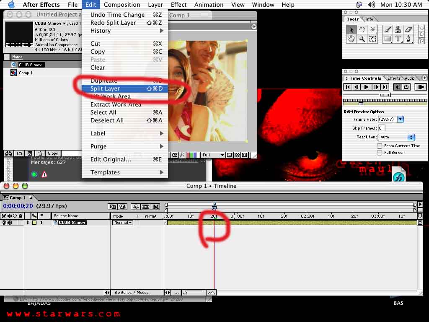Viewport: 429px width, 322px height.
Task: Open Resolution Auto dropdown
Action: coord(396,137)
